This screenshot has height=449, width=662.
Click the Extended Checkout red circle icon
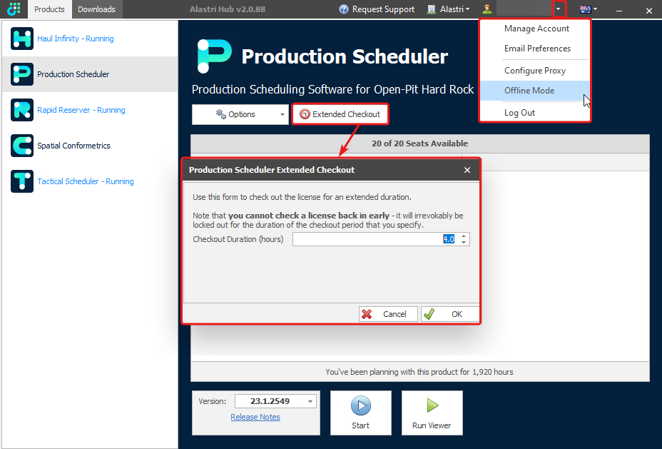(x=305, y=114)
